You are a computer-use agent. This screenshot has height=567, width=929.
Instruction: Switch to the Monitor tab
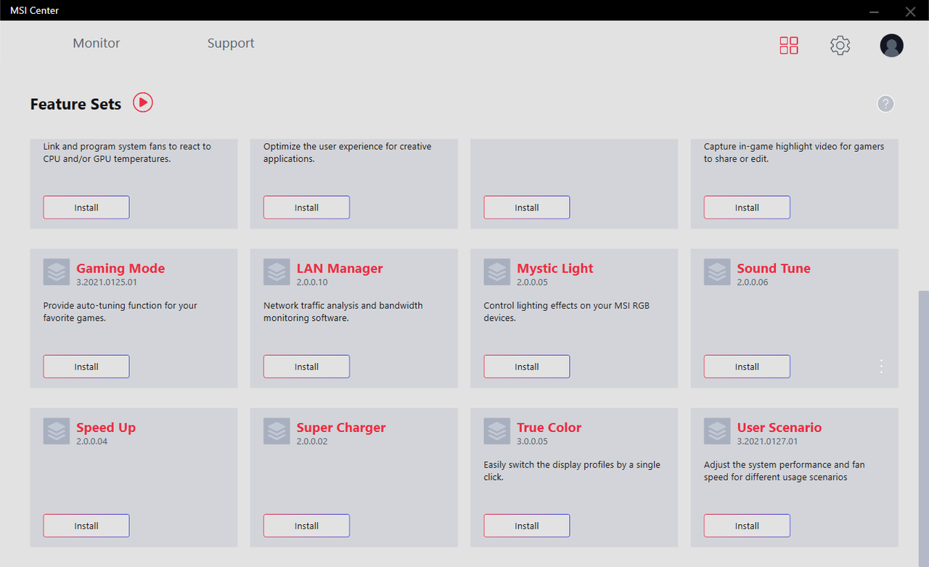pyautogui.click(x=97, y=44)
